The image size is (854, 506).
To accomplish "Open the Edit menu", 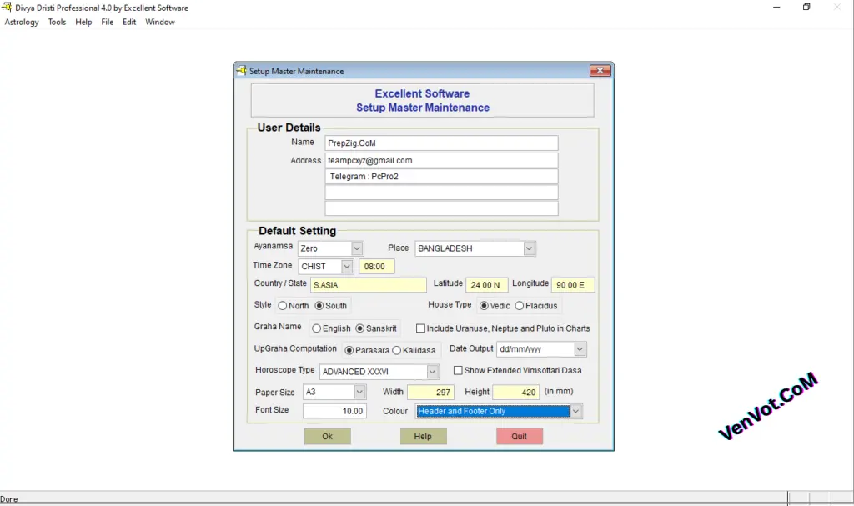I will coord(129,22).
